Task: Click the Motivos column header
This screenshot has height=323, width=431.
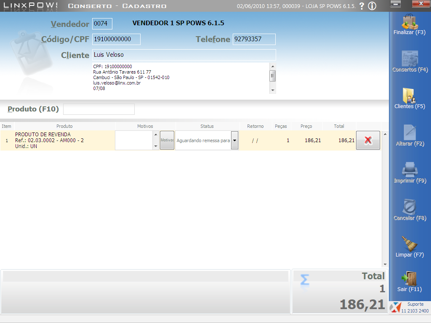Action: coord(145,126)
